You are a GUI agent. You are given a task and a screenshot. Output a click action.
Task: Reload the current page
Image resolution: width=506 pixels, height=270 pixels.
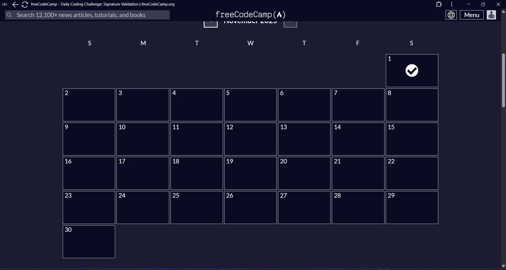(x=24, y=4)
